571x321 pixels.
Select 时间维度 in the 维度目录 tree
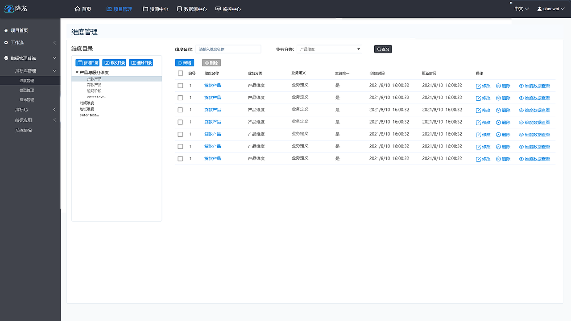pyautogui.click(x=87, y=103)
